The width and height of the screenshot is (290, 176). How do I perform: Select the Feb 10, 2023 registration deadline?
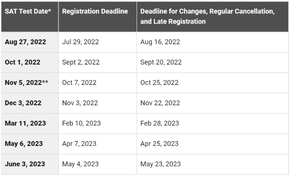click(x=82, y=123)
